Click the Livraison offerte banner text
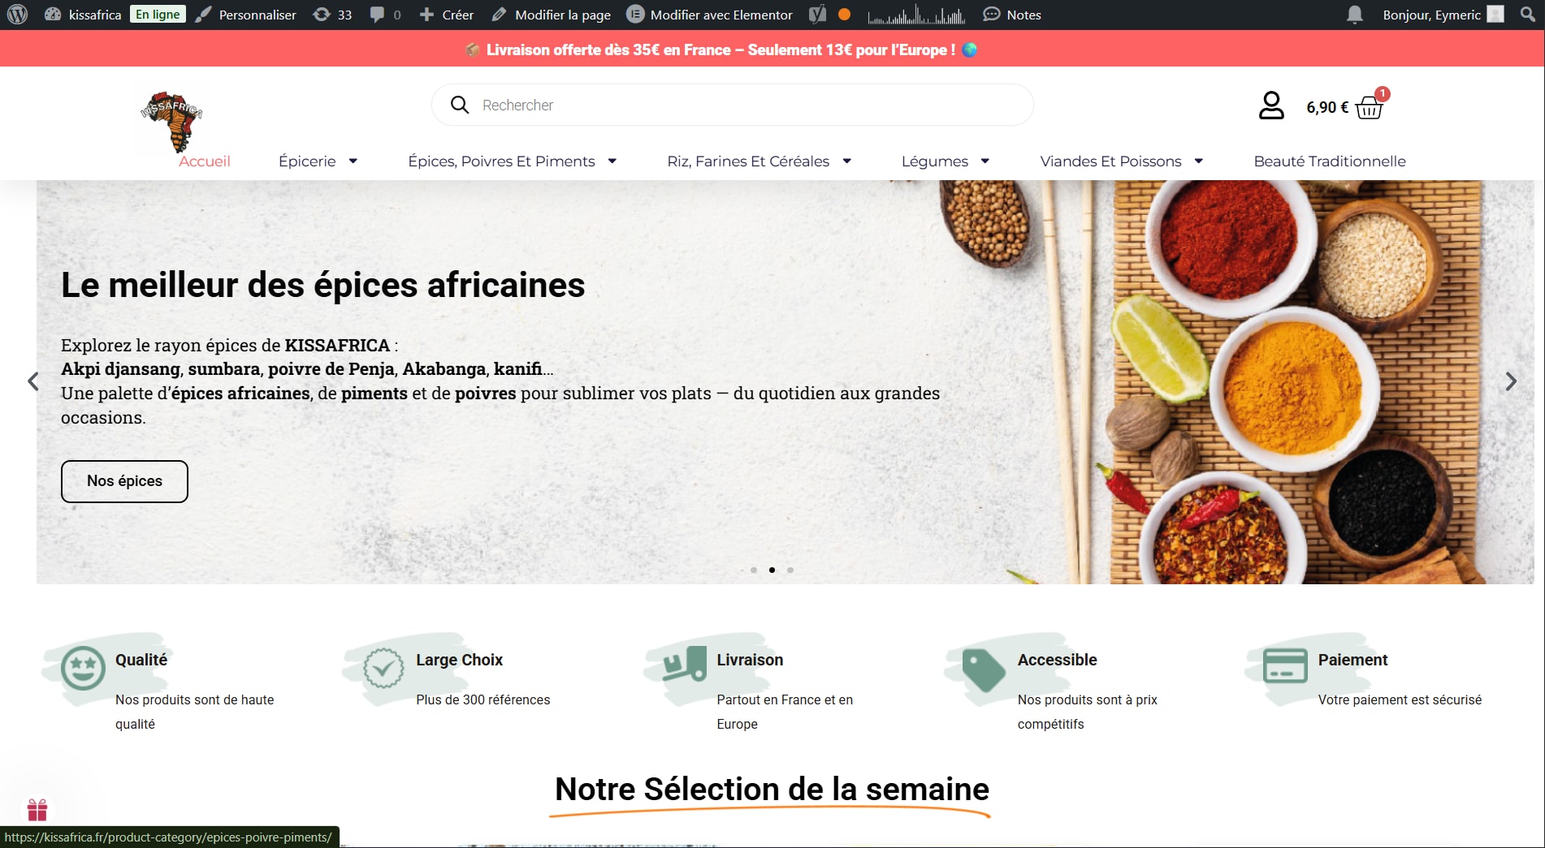1545x848 pixels. 721,50
